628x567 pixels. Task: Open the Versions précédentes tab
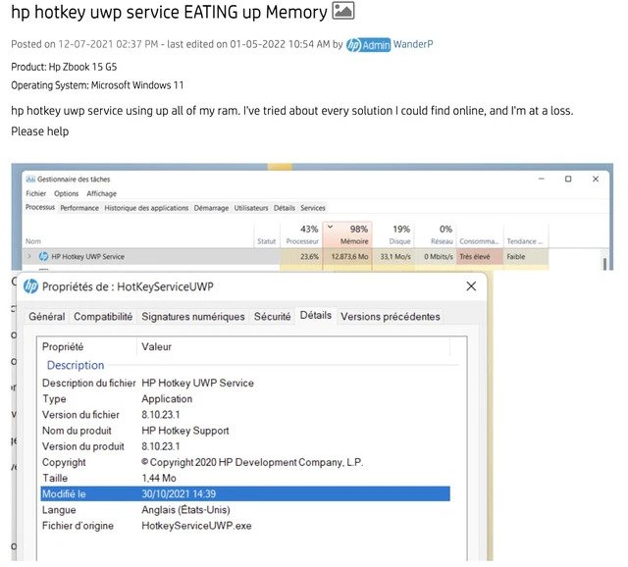point(391,316)
